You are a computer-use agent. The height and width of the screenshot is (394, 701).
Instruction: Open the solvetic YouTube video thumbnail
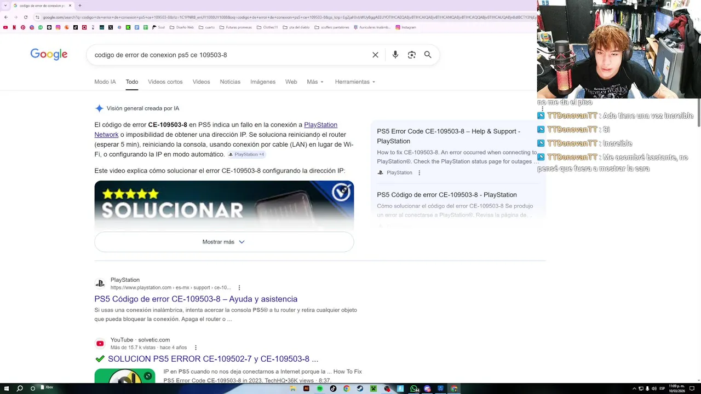[124, 376]
